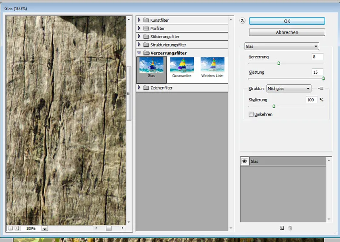Click the Verzerrung value field

tap(317, 57)
